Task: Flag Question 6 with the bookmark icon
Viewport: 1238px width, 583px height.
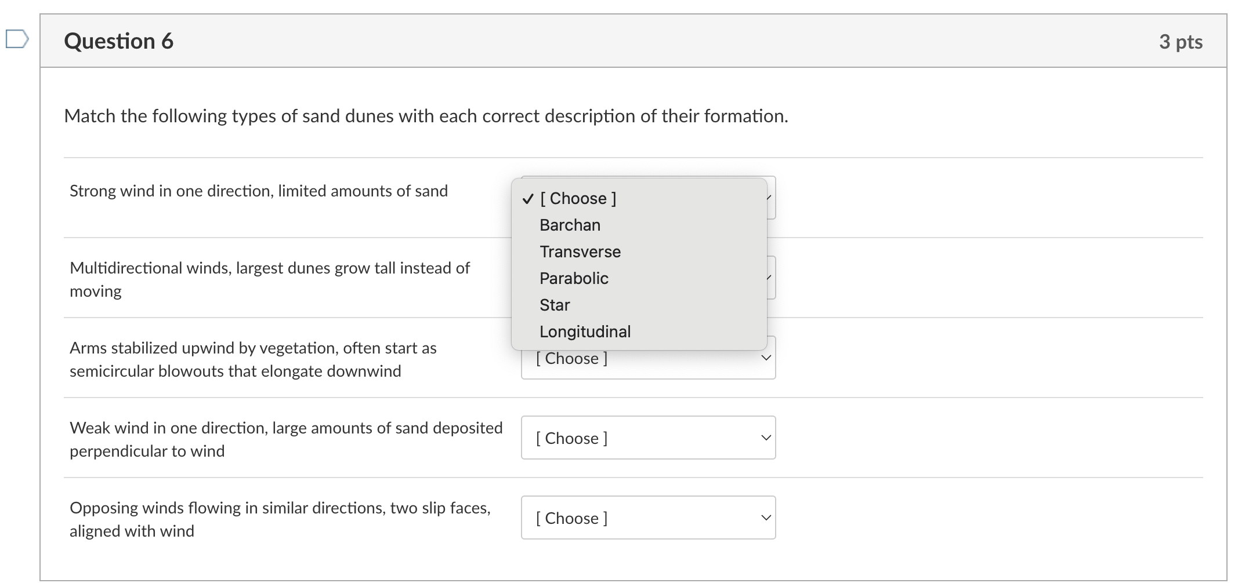Action: pyautogui.click(x=17, y=39)
